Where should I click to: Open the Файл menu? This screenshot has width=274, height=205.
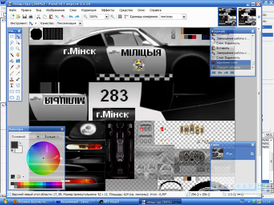(13, 10)
